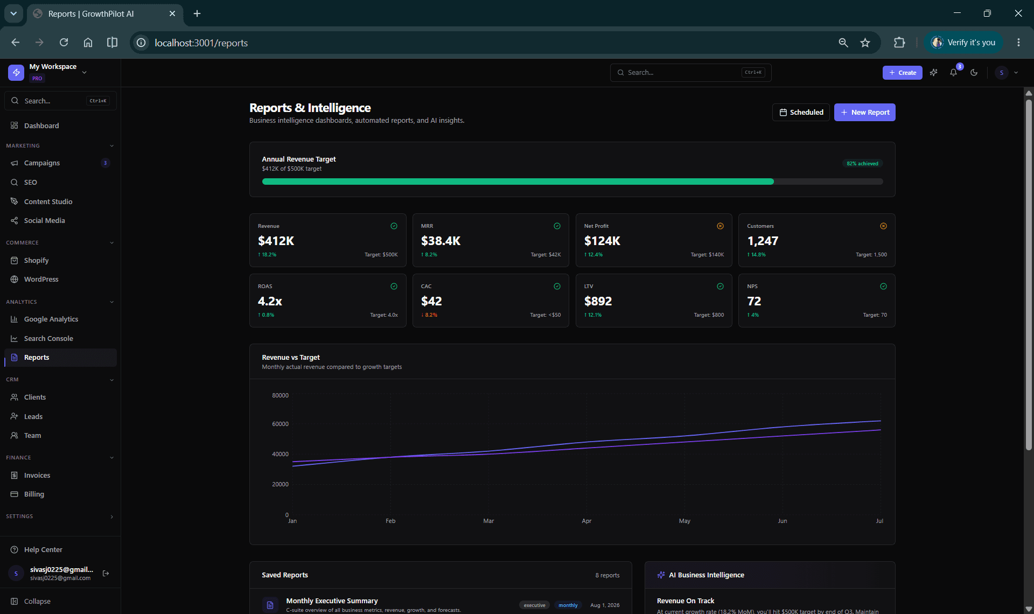Click the MRR card status check icon
The height and width of the screenshot is (614, 1034).
557,226
